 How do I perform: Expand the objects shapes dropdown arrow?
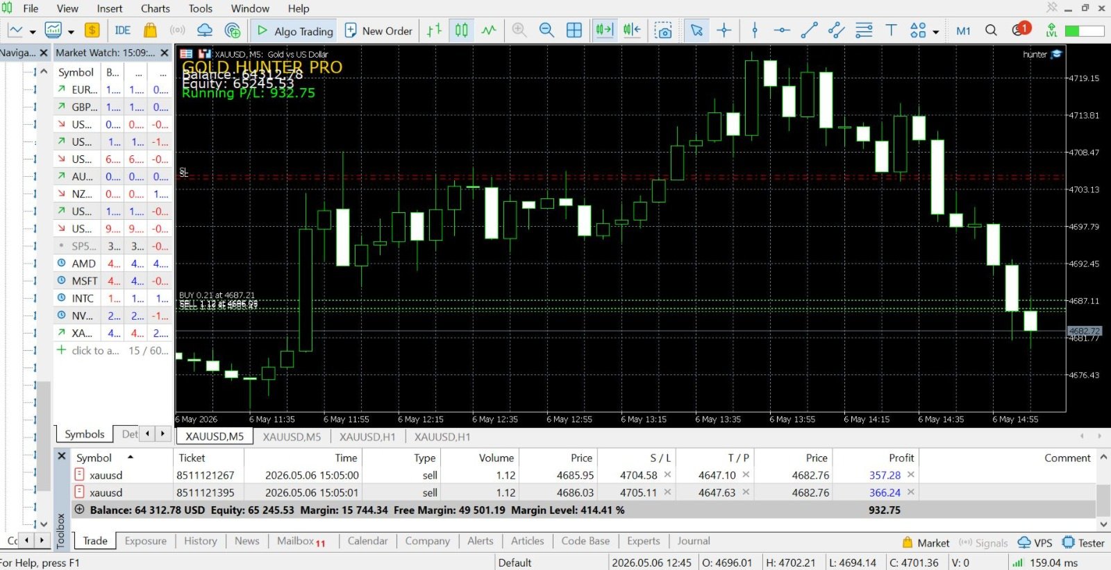tap(935, 32)
